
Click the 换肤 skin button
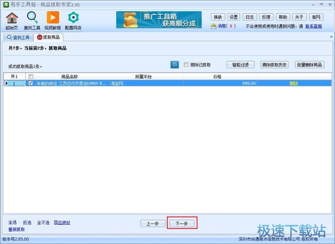(x=218, y=17)
